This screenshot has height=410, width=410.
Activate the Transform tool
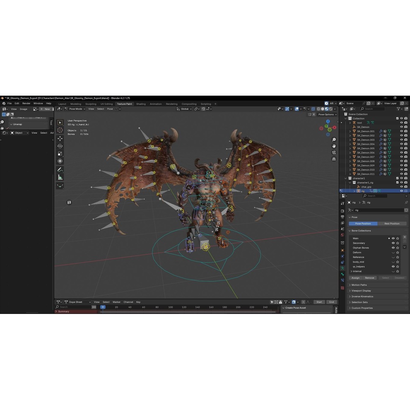[x=60, y=161]
